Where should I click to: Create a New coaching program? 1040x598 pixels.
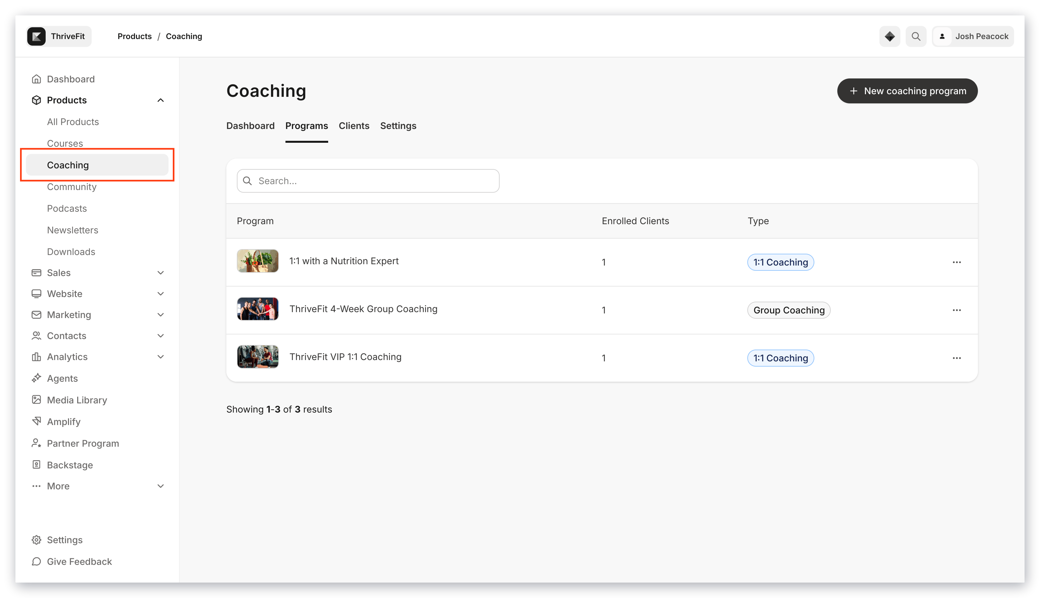[907, 91]
